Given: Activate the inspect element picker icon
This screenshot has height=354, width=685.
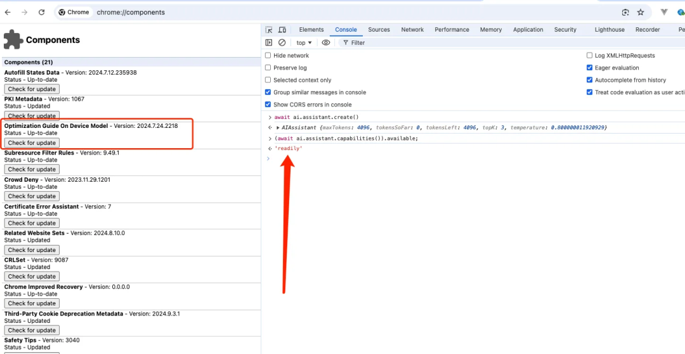Looking at the screenshot, I should pyautogui.click(x=269, y=30).
